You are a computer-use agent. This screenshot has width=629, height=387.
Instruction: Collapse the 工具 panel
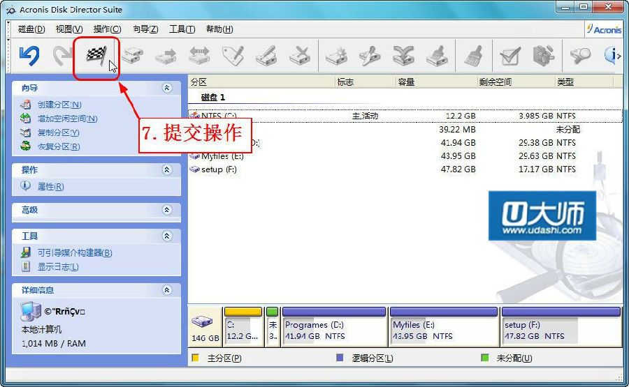[166, 236]
